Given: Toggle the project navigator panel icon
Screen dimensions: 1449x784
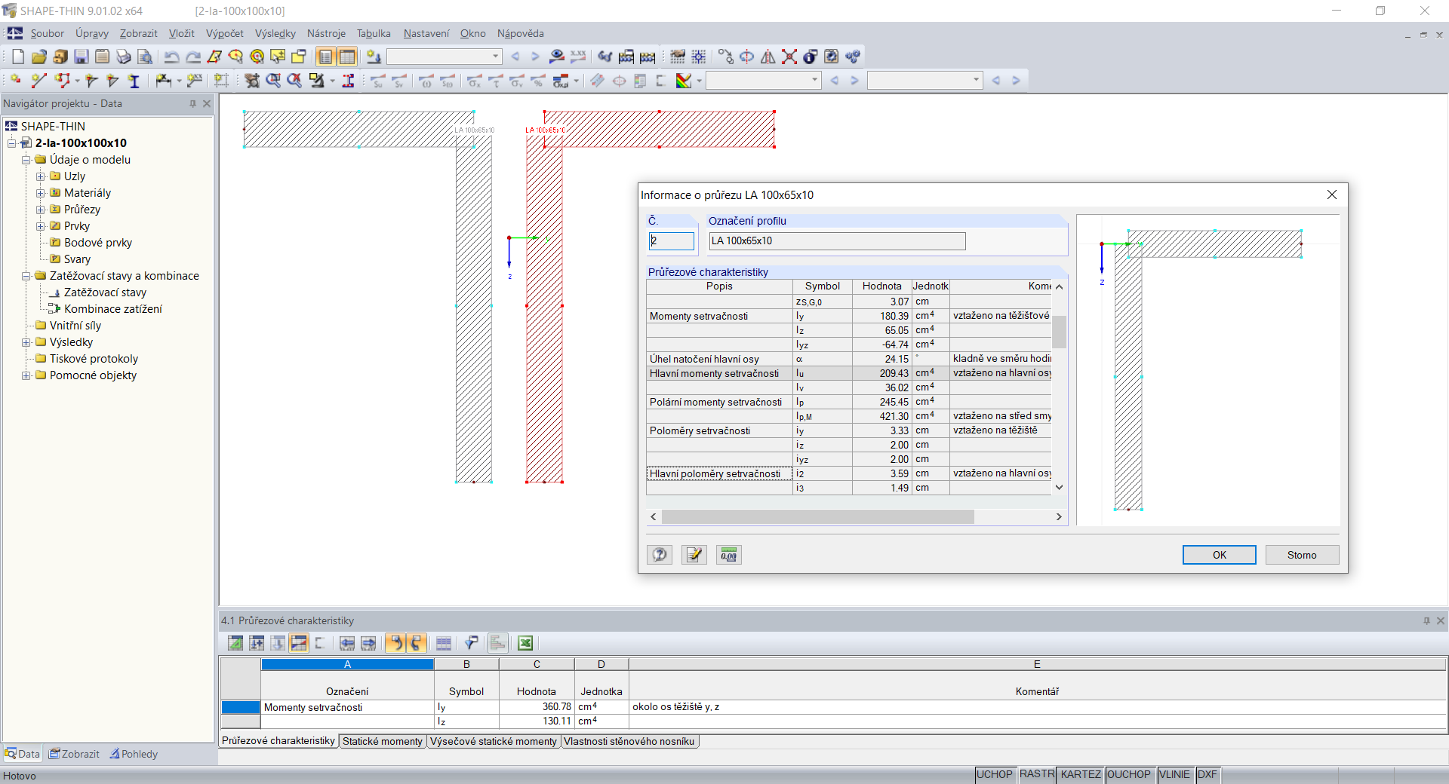Looking at the screenshot, I should click(x=326, y=57).
